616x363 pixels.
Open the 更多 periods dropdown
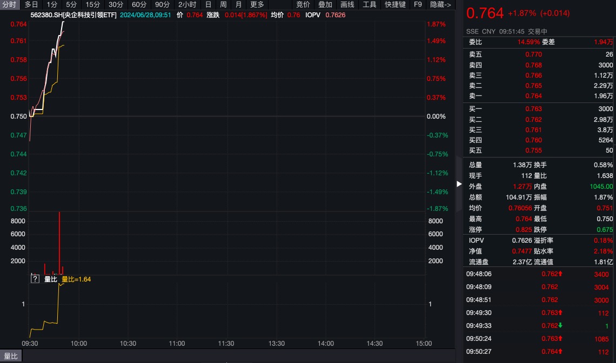coord(257,4)
